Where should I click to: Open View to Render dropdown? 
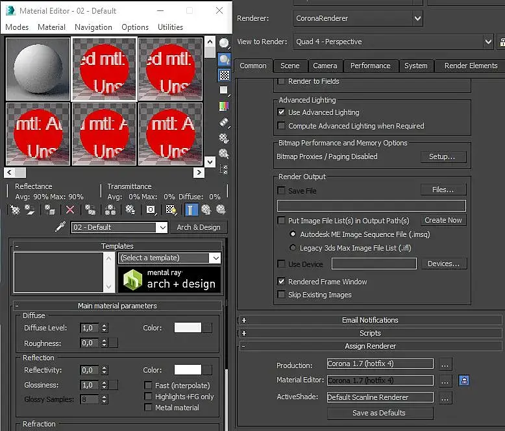393,42
